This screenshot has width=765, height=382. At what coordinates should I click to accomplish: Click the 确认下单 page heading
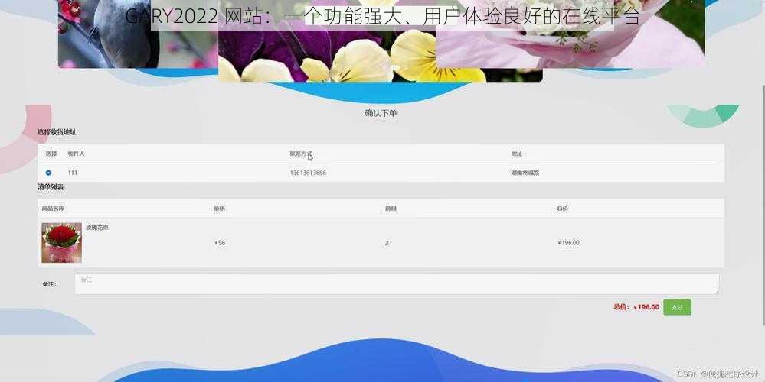pyautogui.click(x=381, y=113)
